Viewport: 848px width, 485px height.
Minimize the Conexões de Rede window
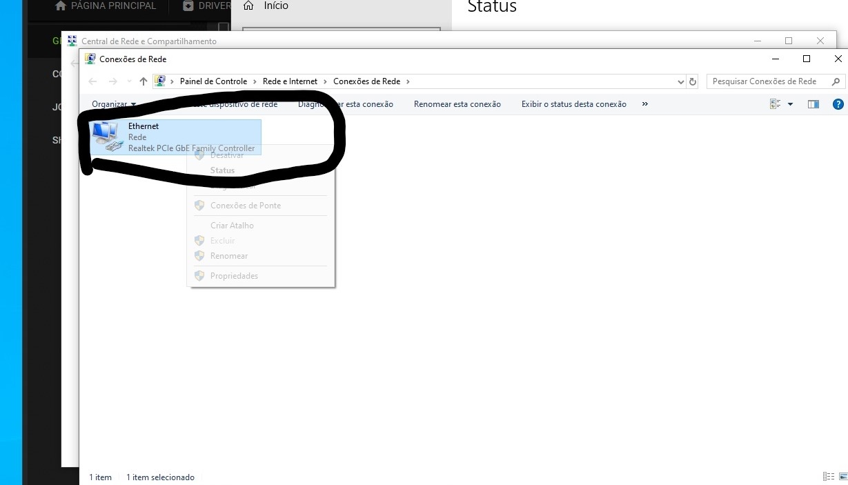pos(775,59)
